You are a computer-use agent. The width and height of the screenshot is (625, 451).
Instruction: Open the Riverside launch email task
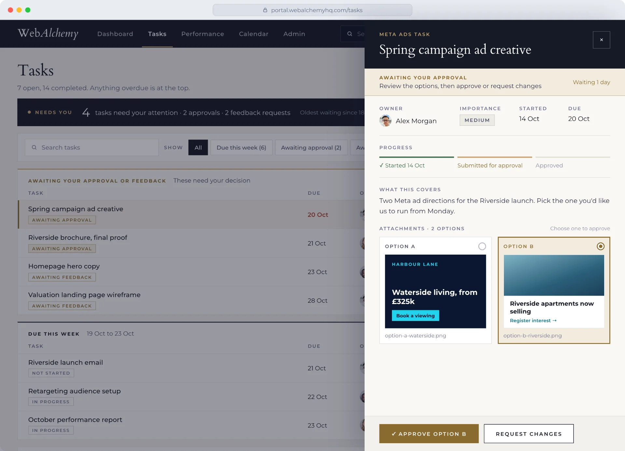(x=191, y=368)
